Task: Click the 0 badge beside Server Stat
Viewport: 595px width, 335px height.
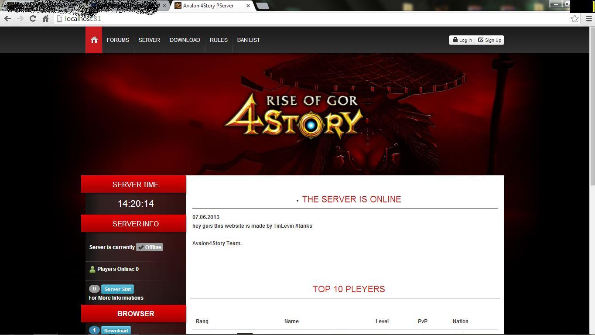Action: (x=94, y=289)
